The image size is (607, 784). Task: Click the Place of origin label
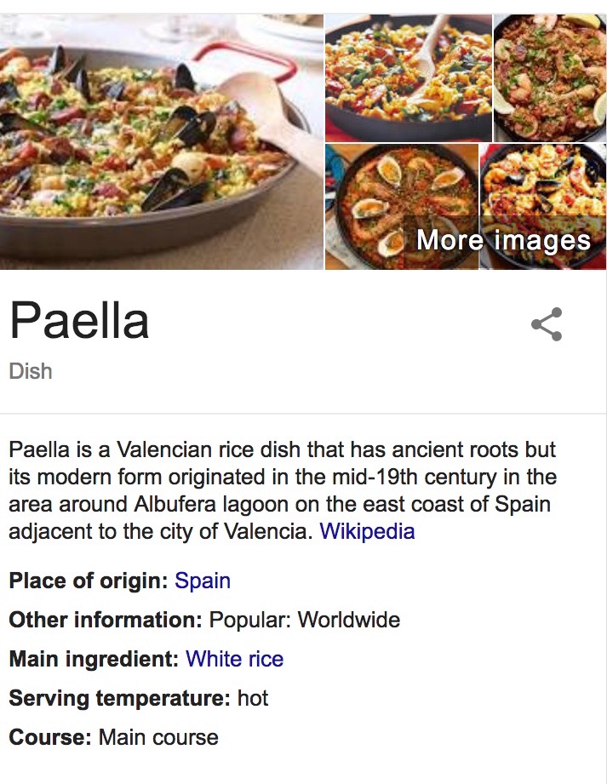[x=89, y=581]
